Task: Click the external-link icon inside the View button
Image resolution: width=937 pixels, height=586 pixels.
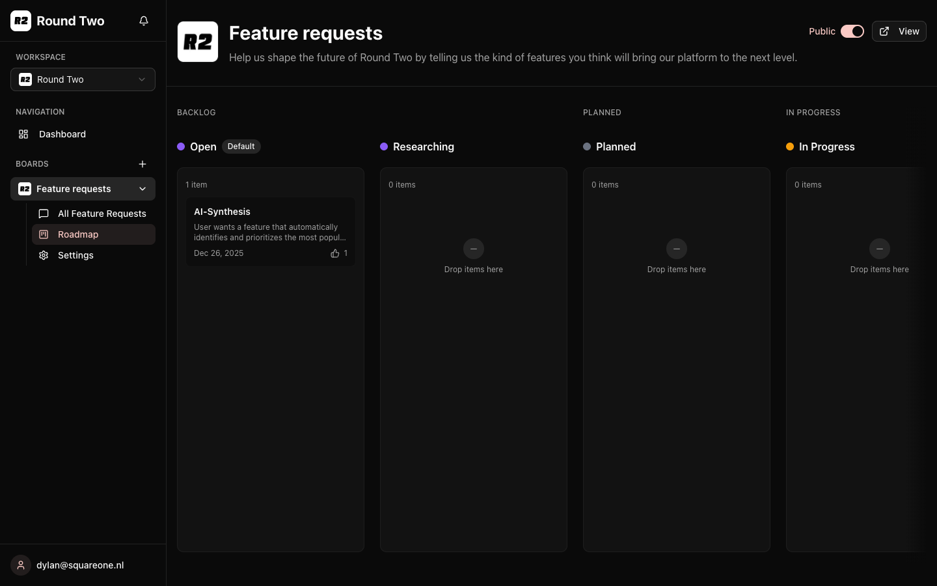Action: coord(885,31)
